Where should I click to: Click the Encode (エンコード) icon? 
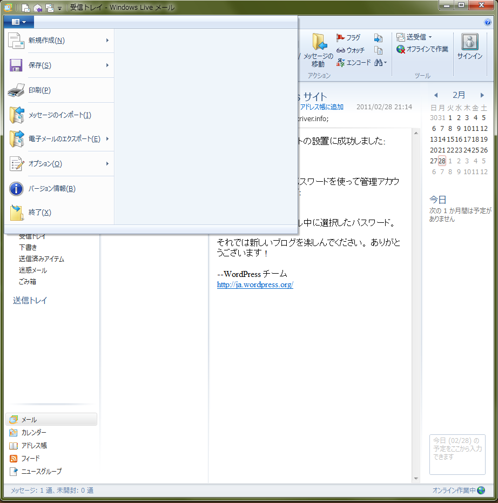[x=341, y=63]
